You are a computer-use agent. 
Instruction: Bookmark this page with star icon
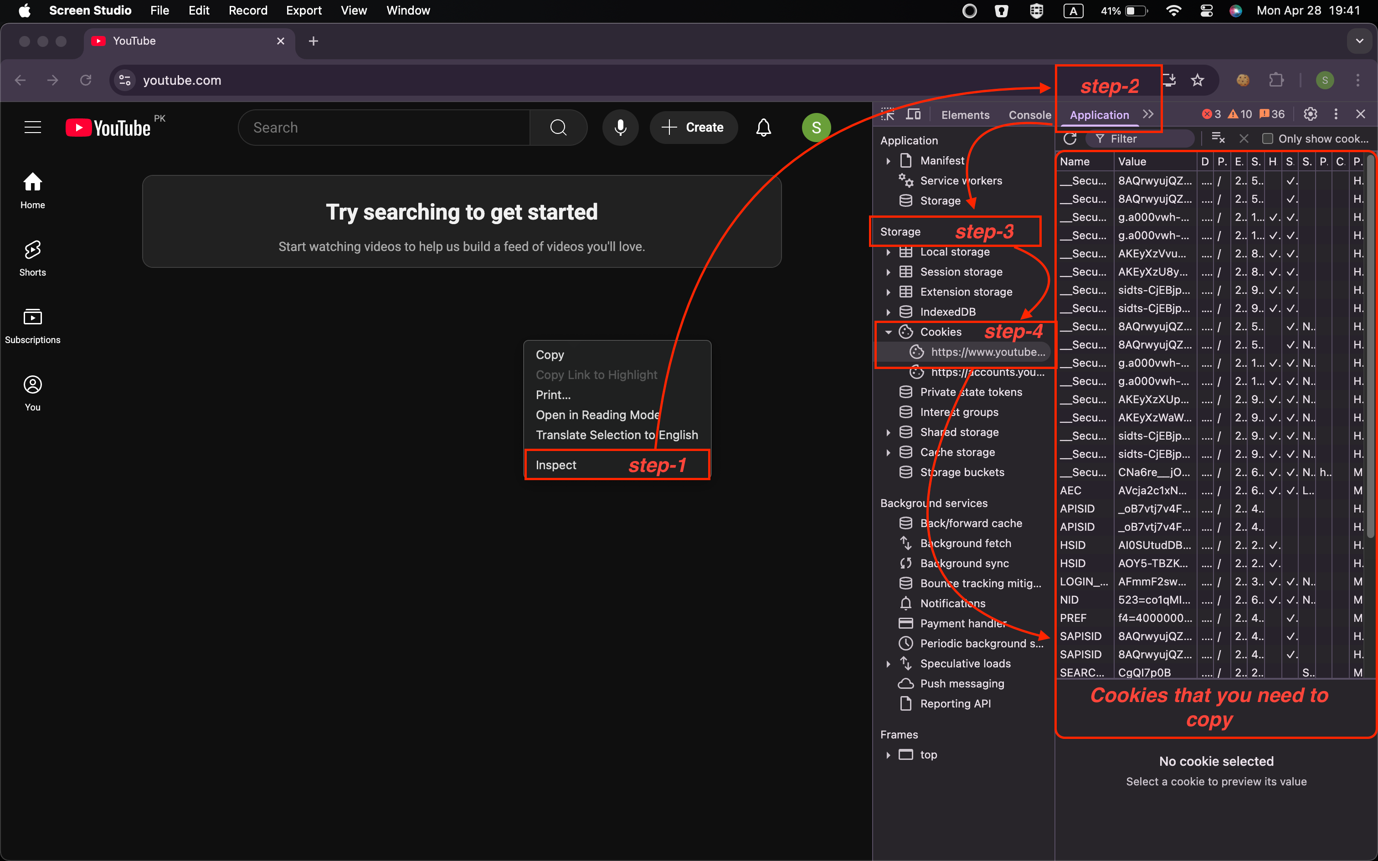pyautogui.click(x=1198, y=80)
